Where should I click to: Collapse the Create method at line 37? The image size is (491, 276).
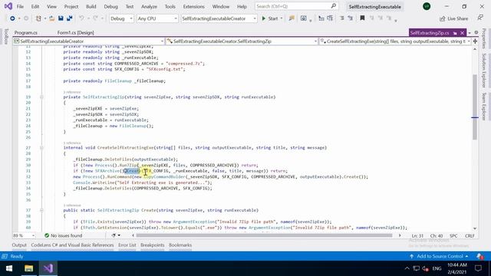pos(41,210)
